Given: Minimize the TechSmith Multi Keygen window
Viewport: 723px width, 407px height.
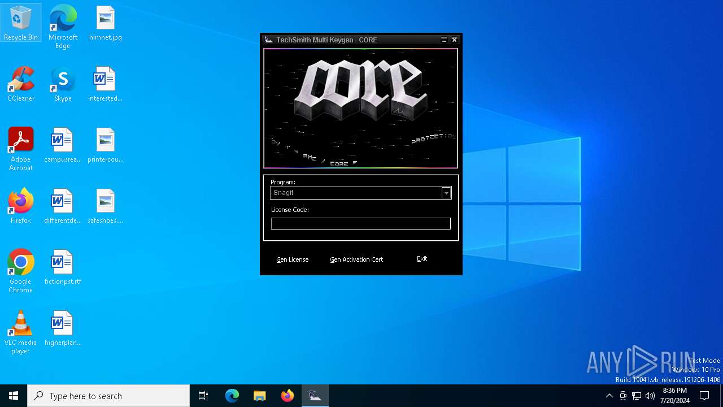Looking at the screenshot, I should tap(444, 40).
